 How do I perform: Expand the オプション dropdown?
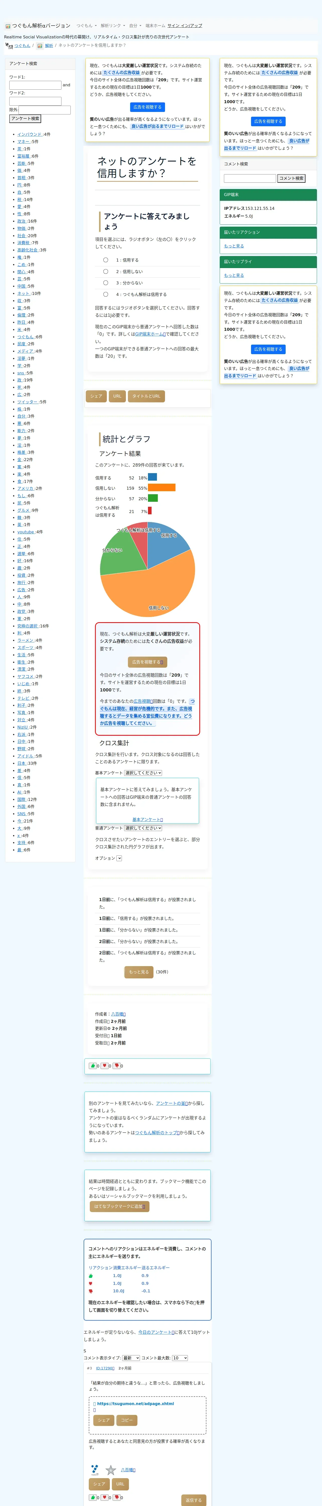coord(119,858)
